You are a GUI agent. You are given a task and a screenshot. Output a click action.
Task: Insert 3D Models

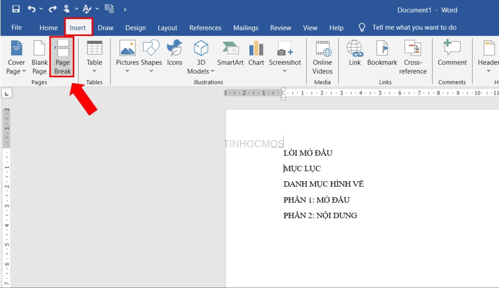click(201, 57)
